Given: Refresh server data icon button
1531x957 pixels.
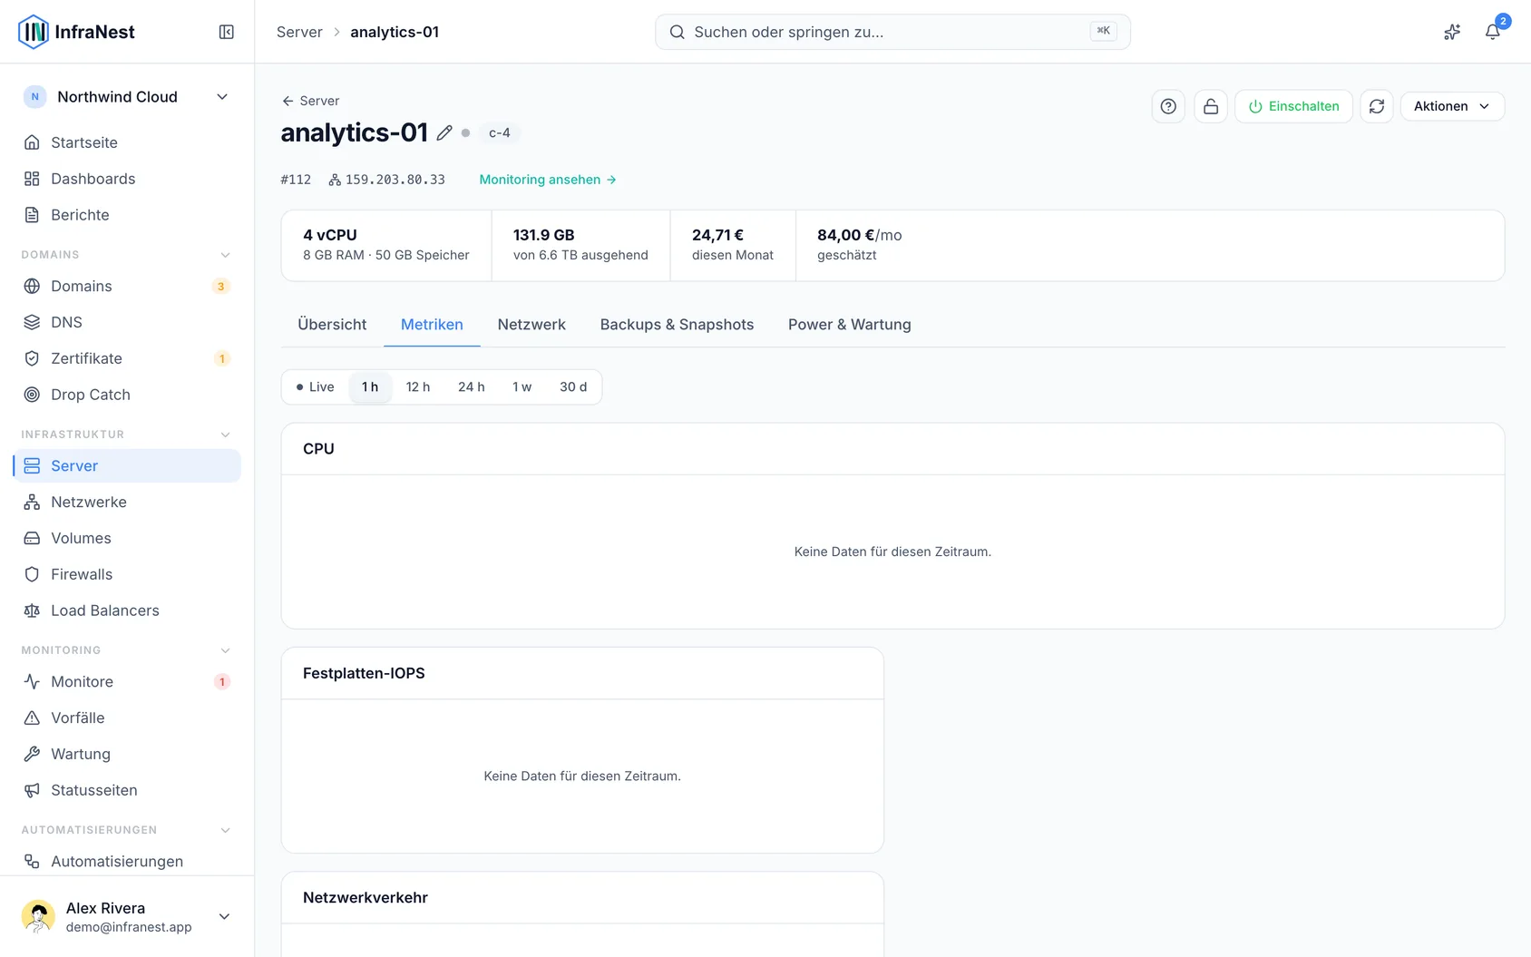Looking at the screenshot, I should pyautogui.click(x=1377, y=106).
